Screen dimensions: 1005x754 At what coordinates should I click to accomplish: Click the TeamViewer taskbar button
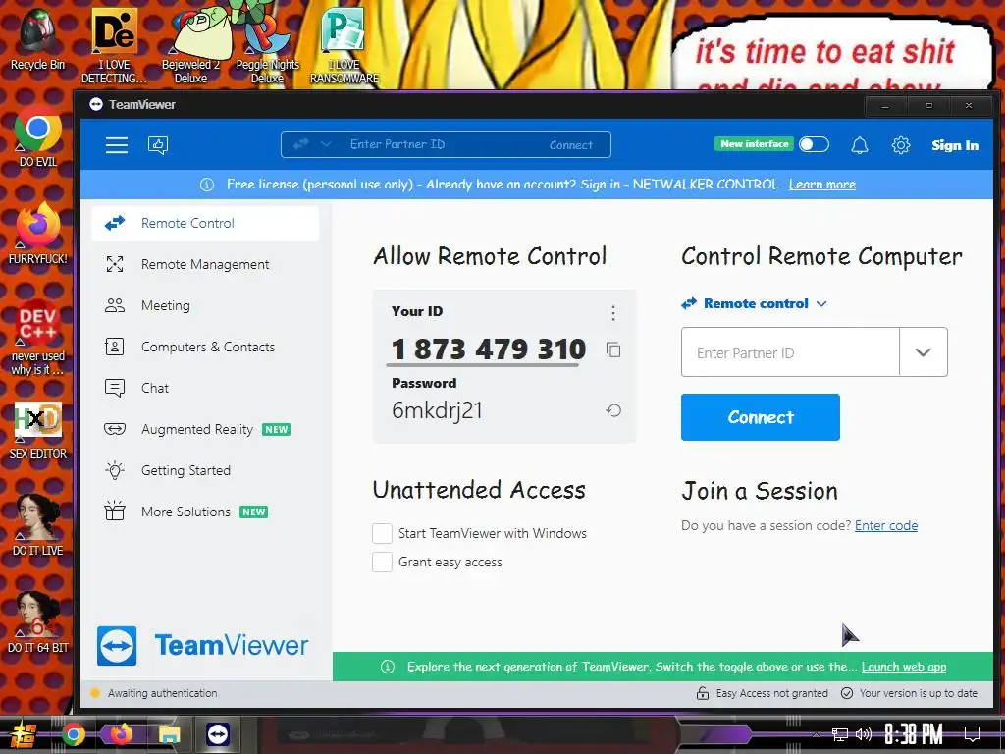tap(217, 734)
